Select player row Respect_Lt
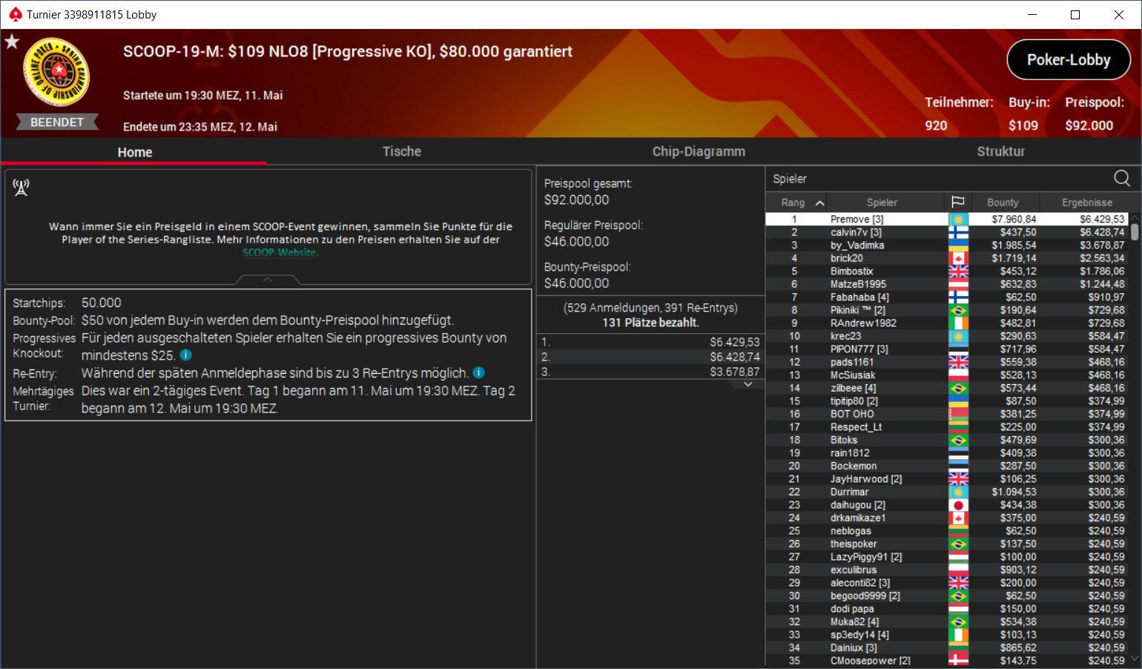 pyautogui.click(x=946, y=427)
